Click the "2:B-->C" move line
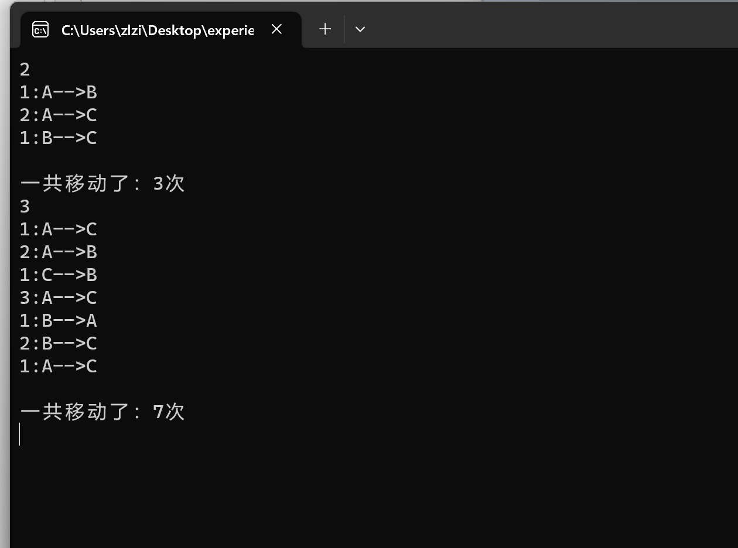 coord(58,343)
